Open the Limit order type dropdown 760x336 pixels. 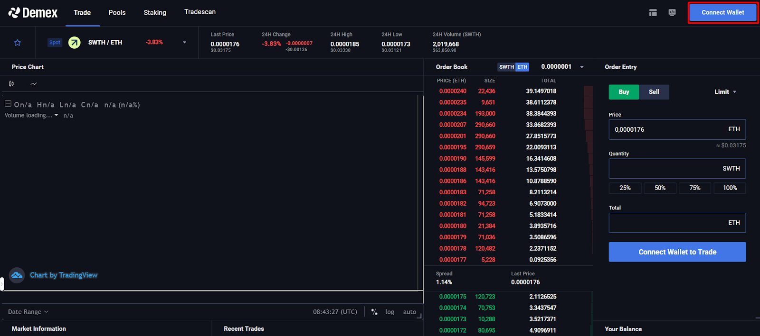(x=725, y=92)
